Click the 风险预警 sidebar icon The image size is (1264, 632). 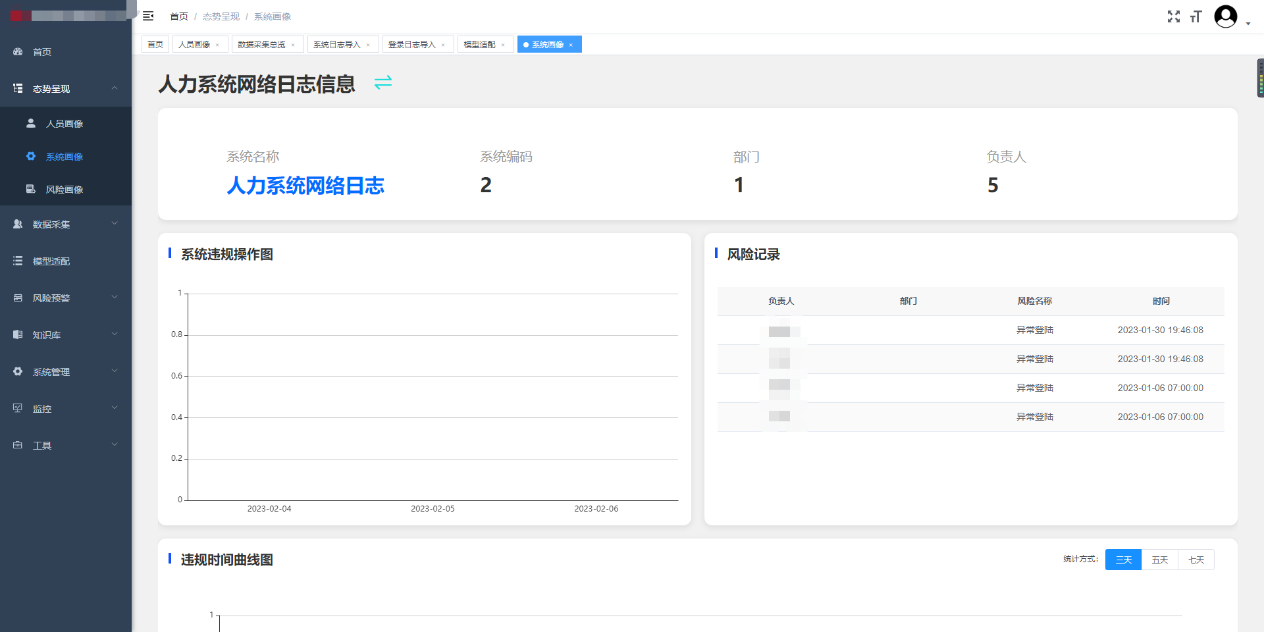[18, 298]
